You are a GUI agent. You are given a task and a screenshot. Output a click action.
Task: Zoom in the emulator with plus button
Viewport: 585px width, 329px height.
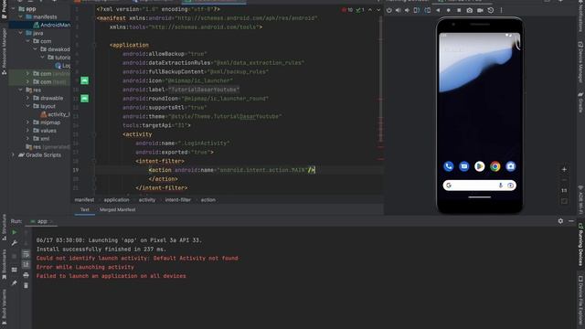pyautogui.click(x=564, y=169)
